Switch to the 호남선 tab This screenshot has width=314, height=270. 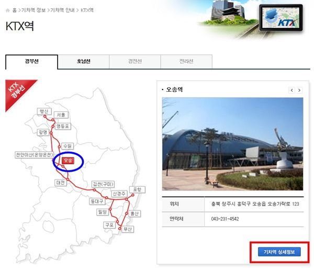click(84, 61)
